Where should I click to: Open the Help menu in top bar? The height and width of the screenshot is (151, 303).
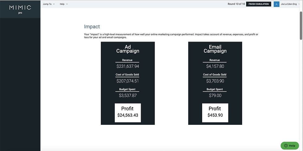[64, 4]
